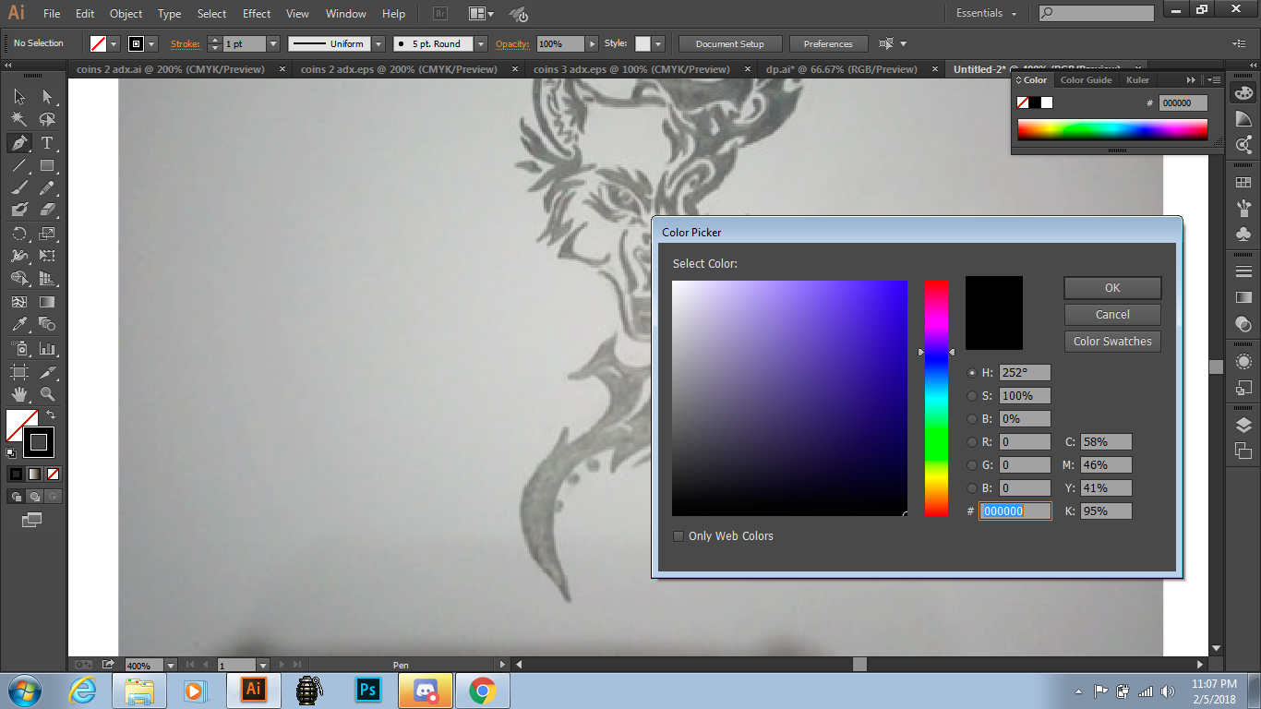The width and height of the screenshot is (1261, 709).
Task: Select the Rectangle tool
Action: [47, 166]
